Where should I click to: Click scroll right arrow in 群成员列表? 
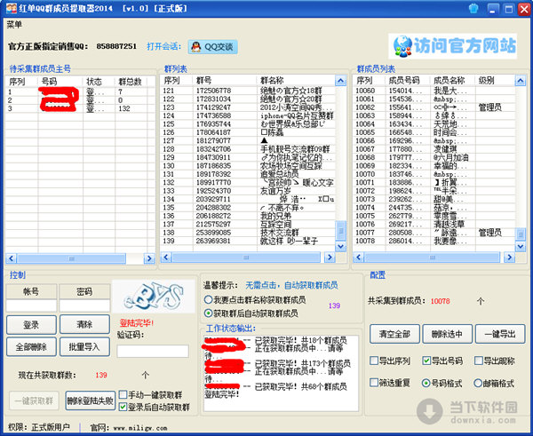pyautogui.click(x=509, y=258)
